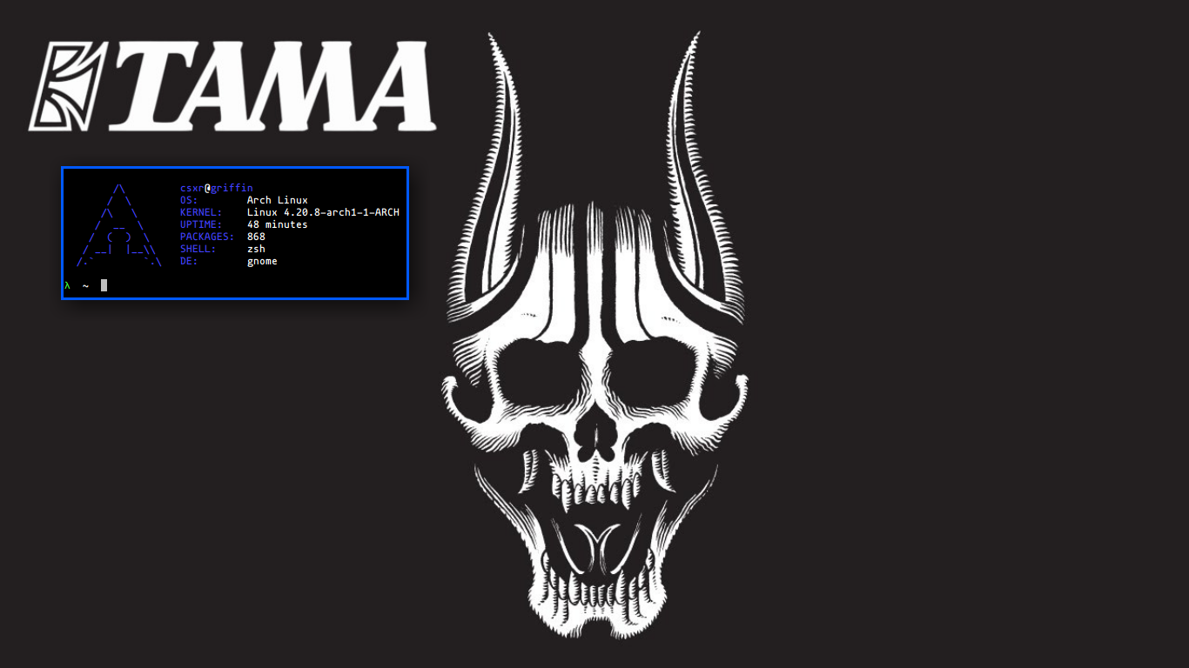The image size is (1189, 668).
Task: Click the 'Linux 4.20.8-arch1-1-ARCH' kernel version
Action: click(323, 212)
